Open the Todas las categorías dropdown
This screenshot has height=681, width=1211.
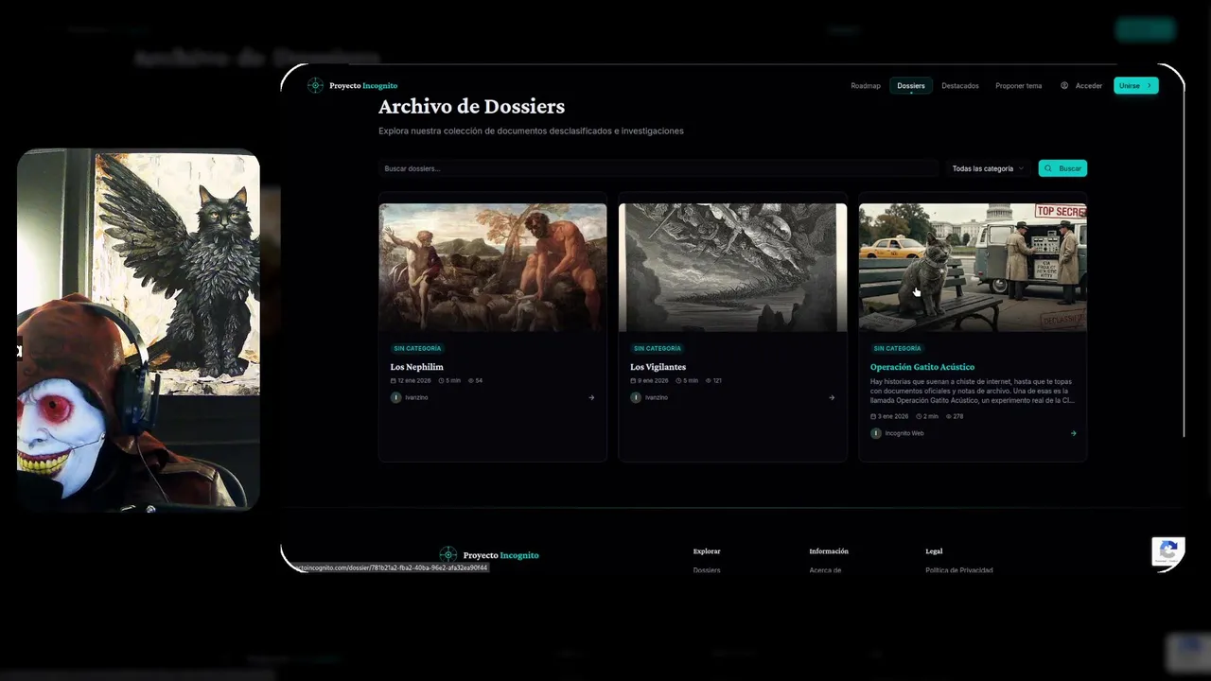pos(988,168)
